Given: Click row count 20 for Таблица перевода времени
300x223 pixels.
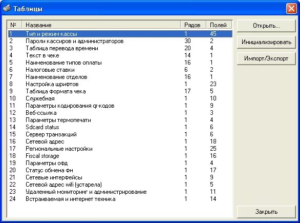Looking at the screenshot, I should (187, 48).
